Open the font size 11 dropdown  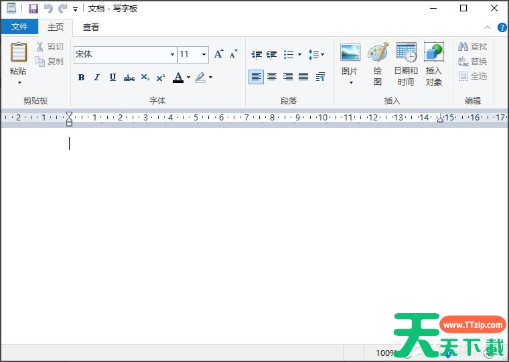(x=204, y=55)
